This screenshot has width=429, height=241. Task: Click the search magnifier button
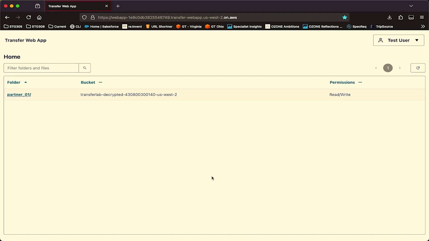[85, 68]
